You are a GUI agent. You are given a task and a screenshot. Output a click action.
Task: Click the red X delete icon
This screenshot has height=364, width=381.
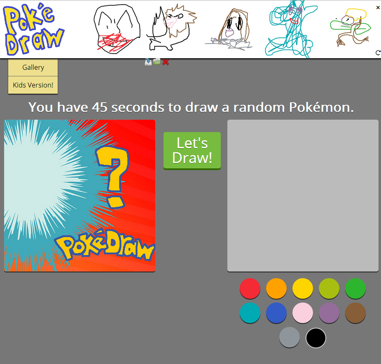[x=166, y=62]
